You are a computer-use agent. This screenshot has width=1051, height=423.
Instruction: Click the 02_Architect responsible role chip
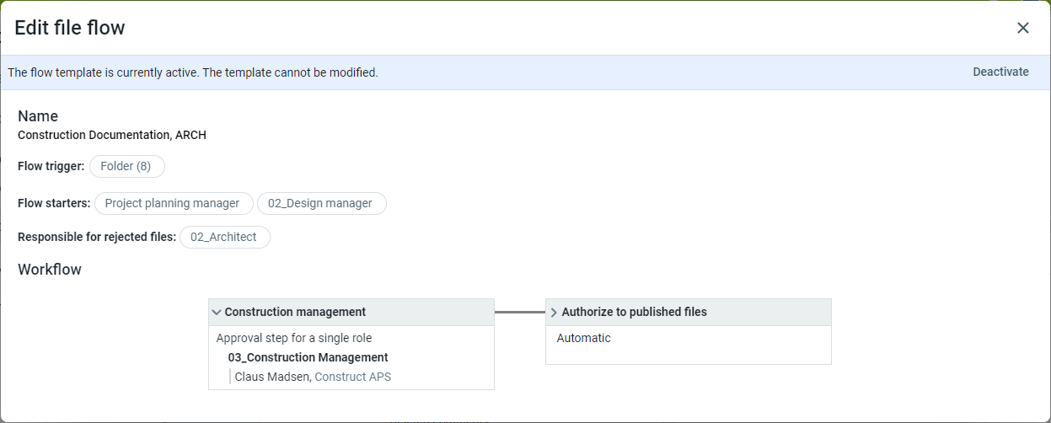coord(223,238)
